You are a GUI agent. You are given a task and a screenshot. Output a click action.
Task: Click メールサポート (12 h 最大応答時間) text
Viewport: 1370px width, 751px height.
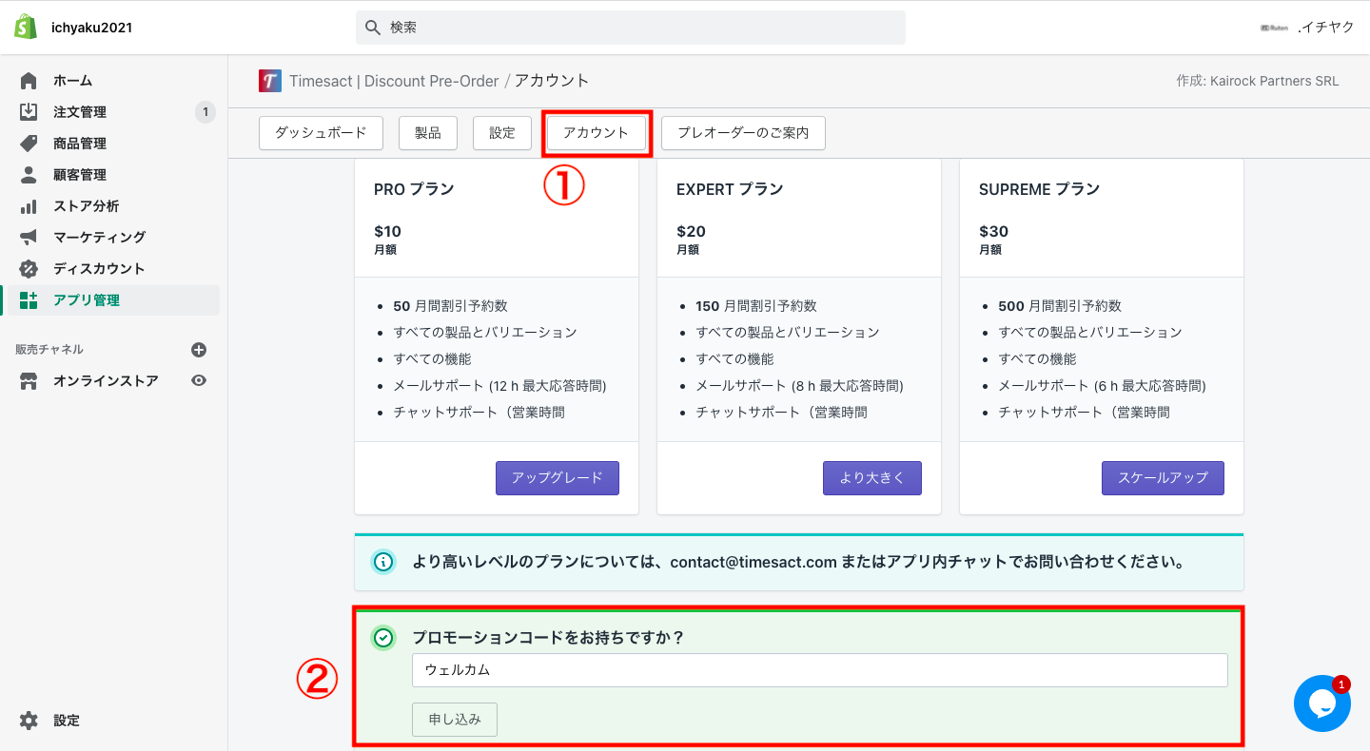(x=499, y=386)
